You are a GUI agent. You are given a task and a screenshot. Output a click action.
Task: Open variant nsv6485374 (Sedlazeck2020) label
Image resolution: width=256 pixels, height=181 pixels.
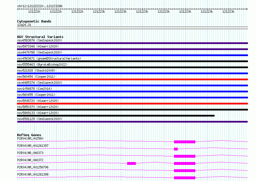click(40, 83)
